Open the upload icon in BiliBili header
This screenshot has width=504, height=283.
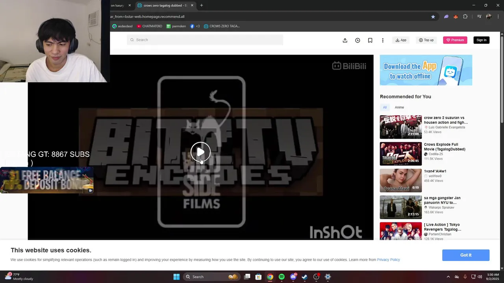click(x=345, y=40)
